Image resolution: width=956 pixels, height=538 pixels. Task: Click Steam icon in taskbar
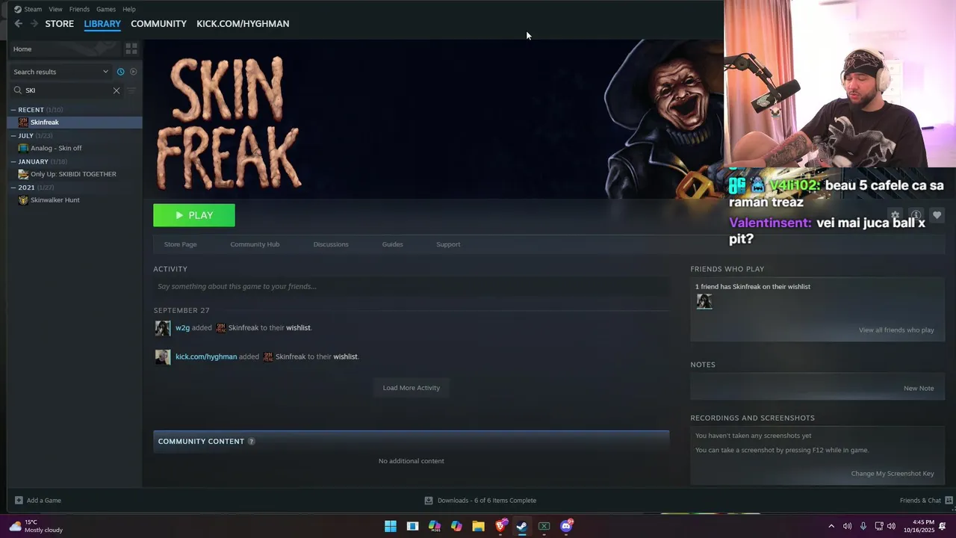522,526
